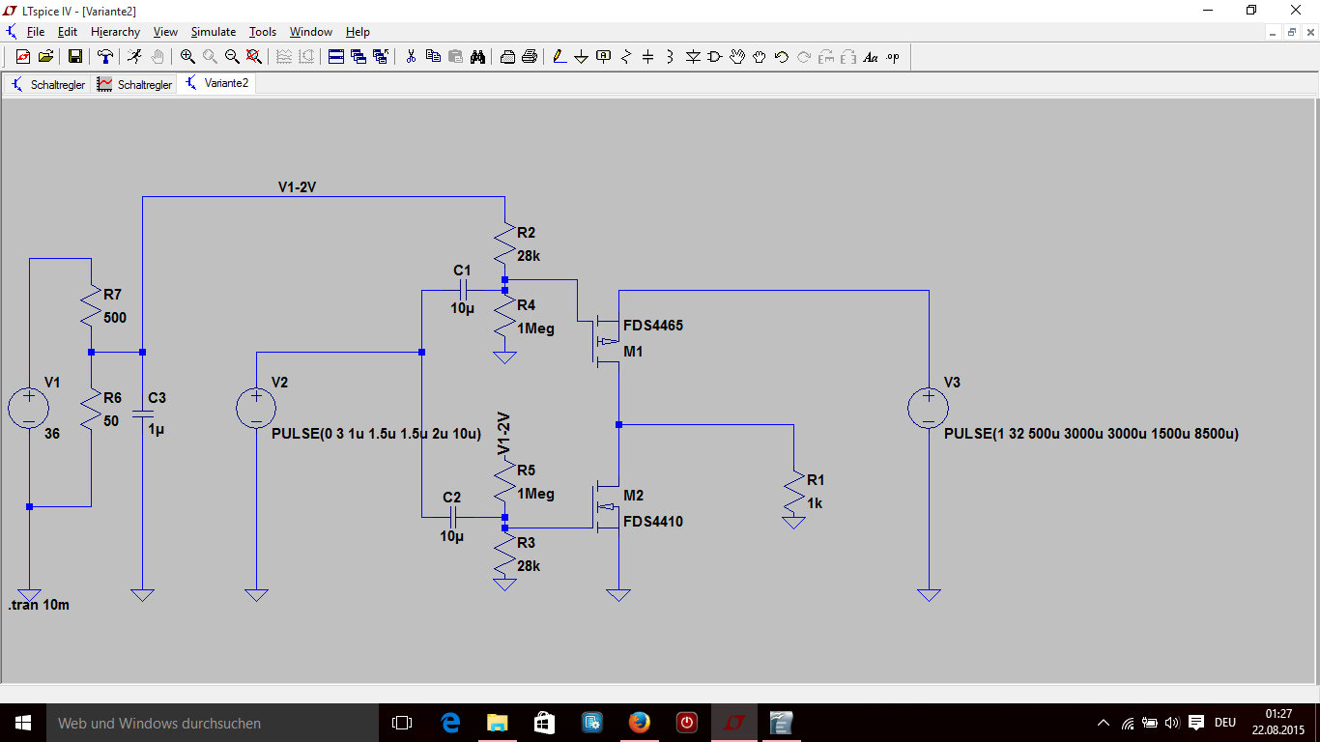Open Control Panel hammer icon

(x=105, y=57)
